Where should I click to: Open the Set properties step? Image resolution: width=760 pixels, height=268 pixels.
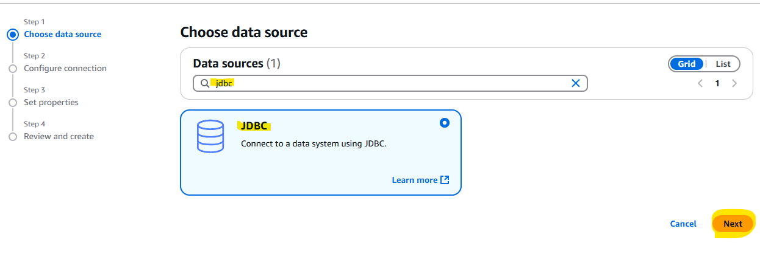coord(51,103)
